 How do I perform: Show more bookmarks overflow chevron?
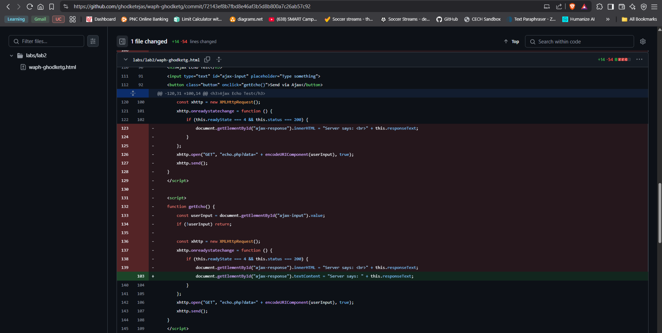click(608, 19)
